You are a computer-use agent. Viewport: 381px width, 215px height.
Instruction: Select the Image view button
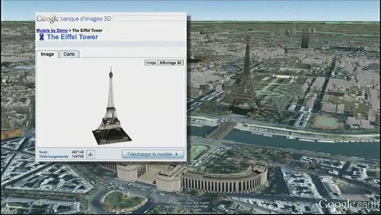(151, 62)
